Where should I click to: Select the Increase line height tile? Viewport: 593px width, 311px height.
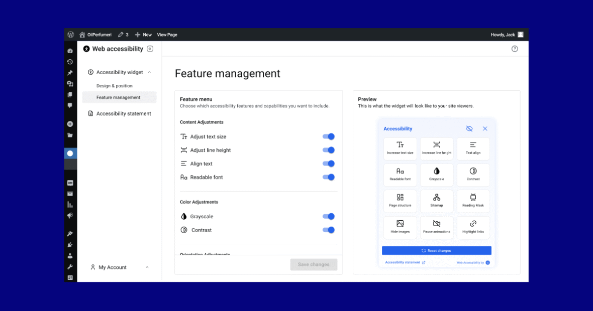[x=436, y=148]
